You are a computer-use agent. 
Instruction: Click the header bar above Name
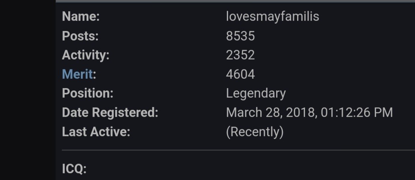[x=235, y=1]
